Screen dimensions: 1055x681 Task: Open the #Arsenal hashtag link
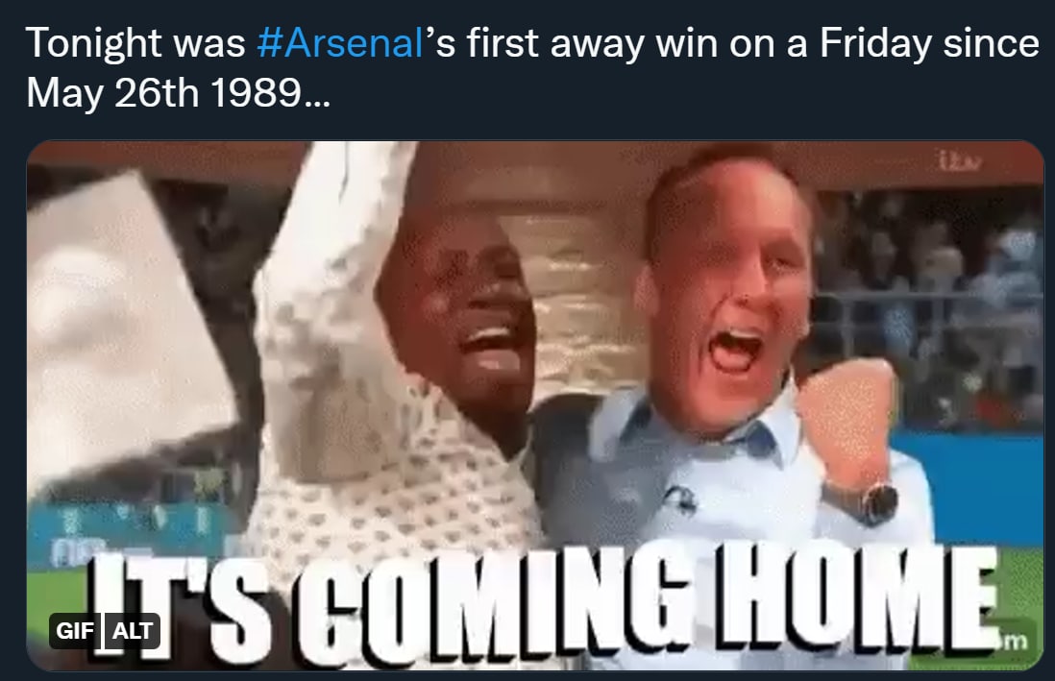pos(340,44)
